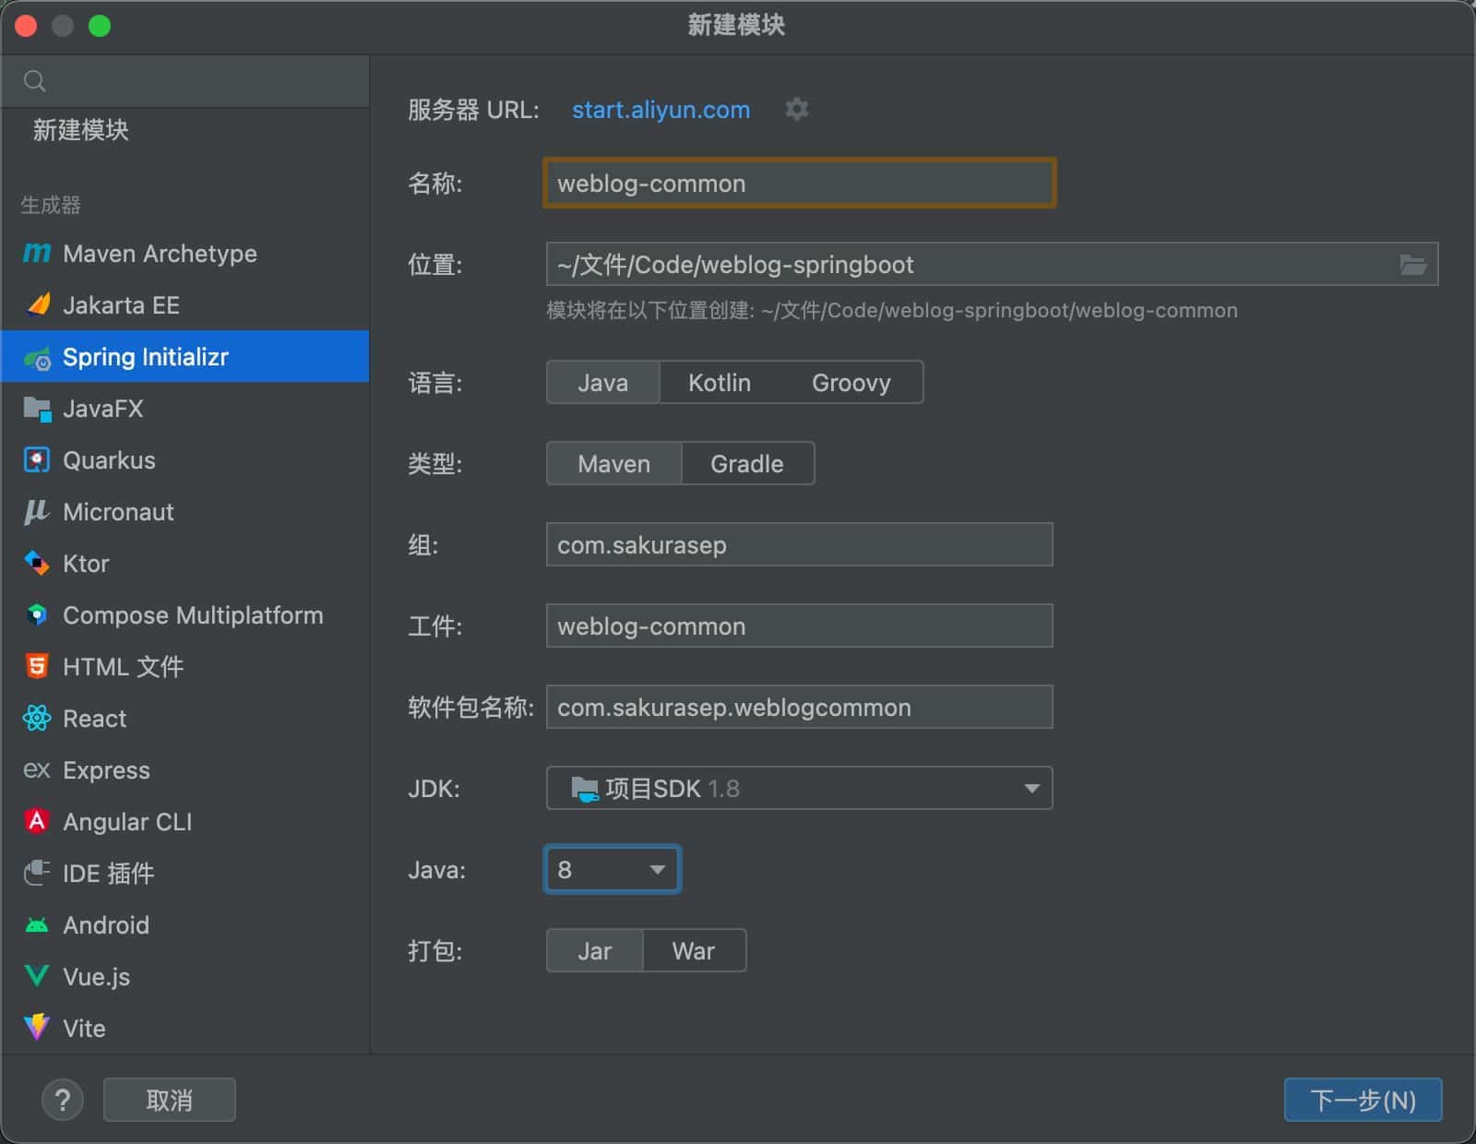Set build type to Gradle

pos(746,464)
